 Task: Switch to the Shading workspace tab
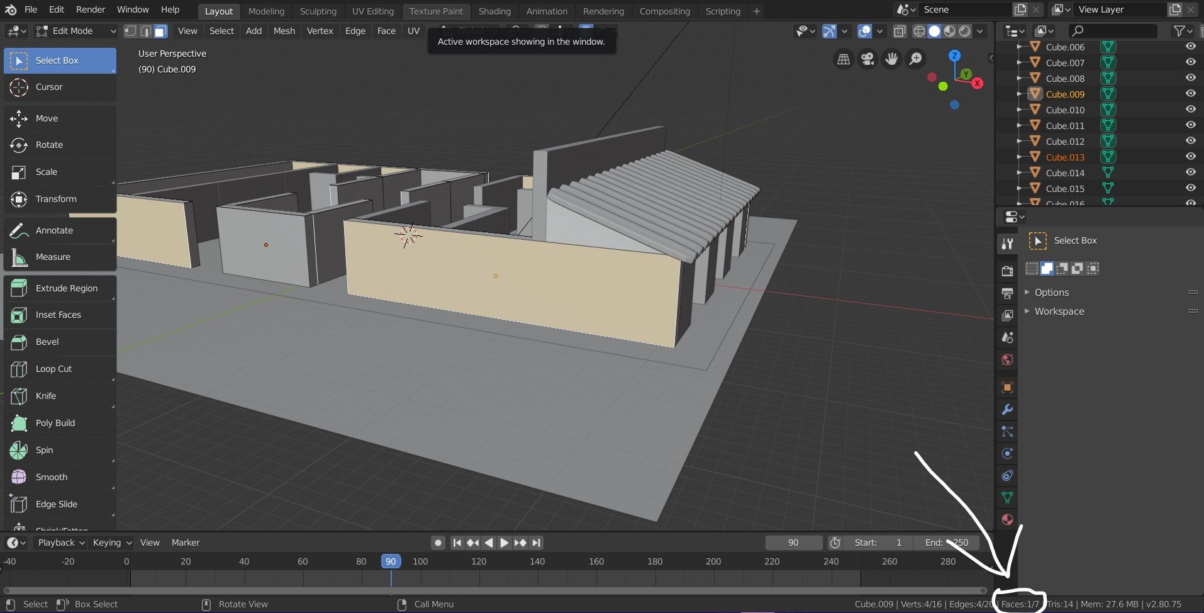(x=494, y=11)
